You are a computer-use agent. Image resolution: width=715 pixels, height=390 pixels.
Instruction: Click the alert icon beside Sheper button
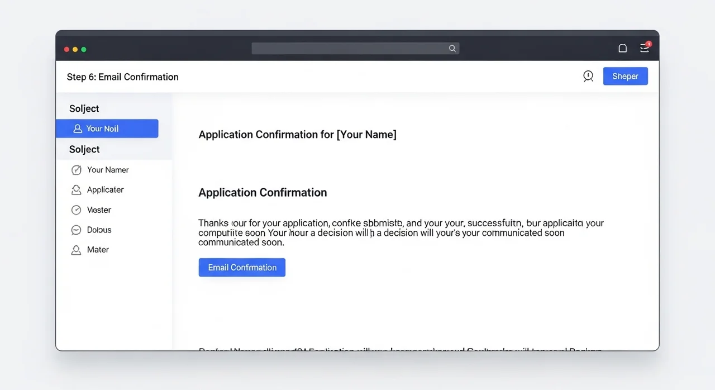pos(588,77)
